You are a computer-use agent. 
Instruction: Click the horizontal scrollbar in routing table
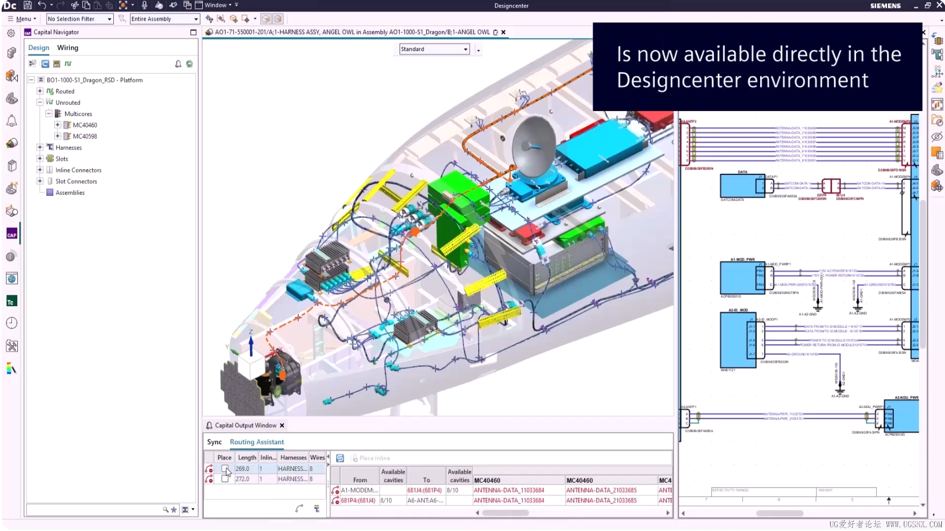coord(505,513)
